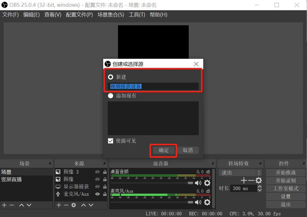Image resolution: width=307 pixels, height=217 pixels.
Task: Select the 麦克风/Aux source row
Action: tap(81, 194)
